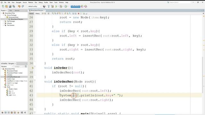
Task: Toggle sort by source in Navigator bottom bar
Action: (25, 112)
